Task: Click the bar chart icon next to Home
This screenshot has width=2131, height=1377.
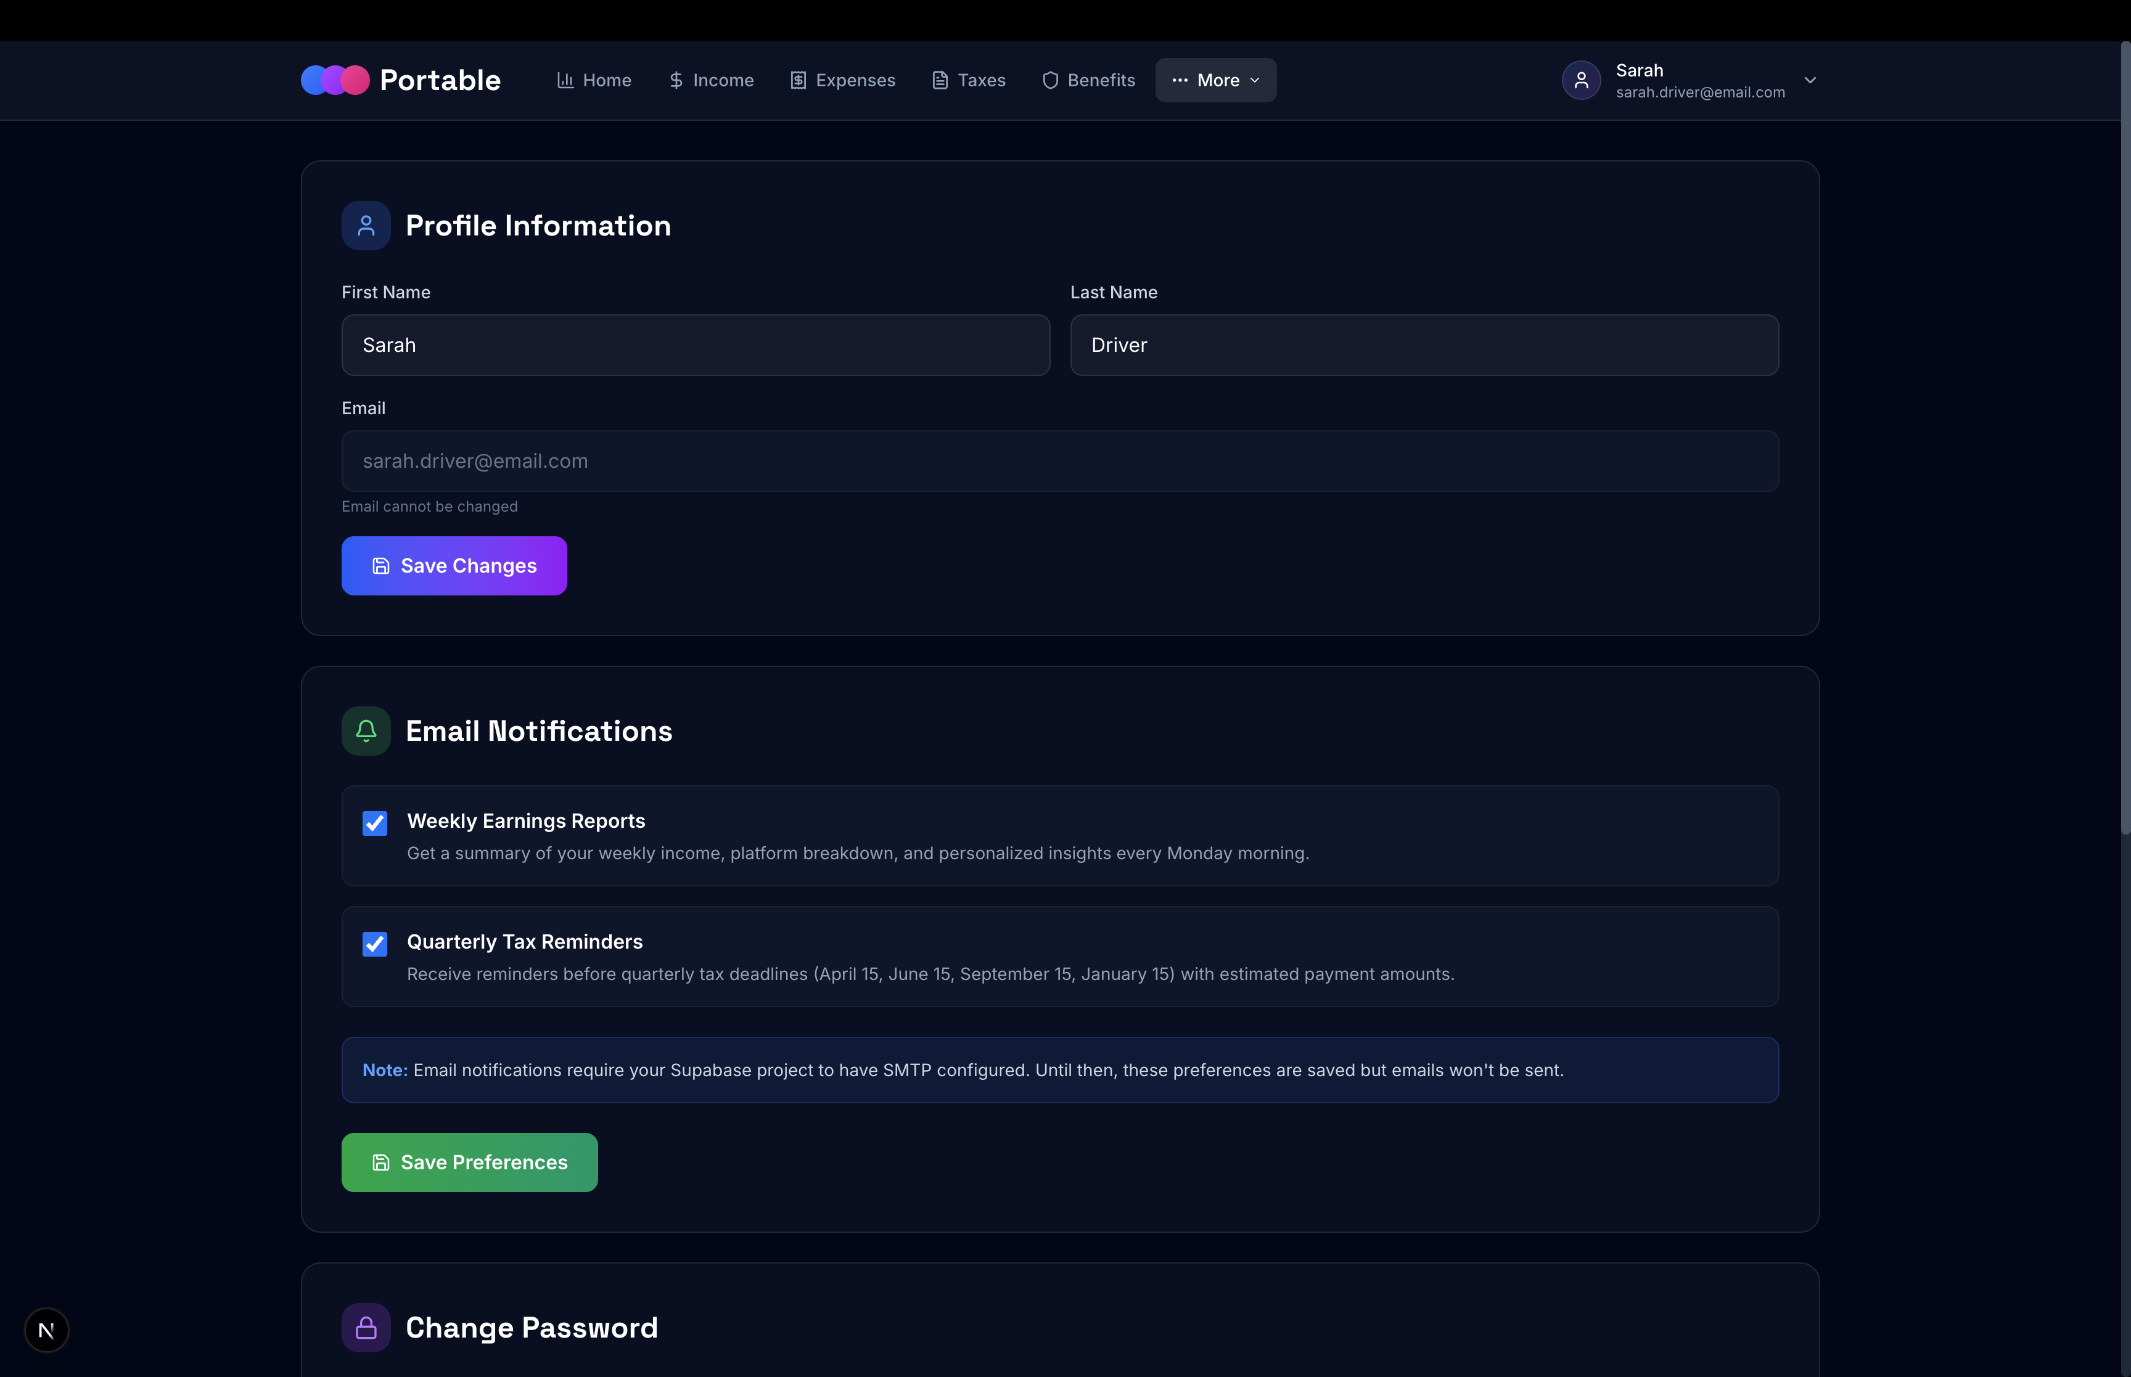Action: coord(565,81)
